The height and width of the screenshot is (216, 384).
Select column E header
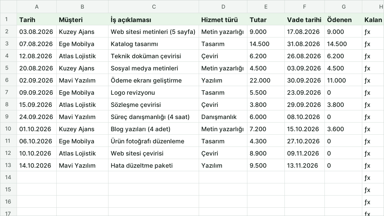[266, 7]
